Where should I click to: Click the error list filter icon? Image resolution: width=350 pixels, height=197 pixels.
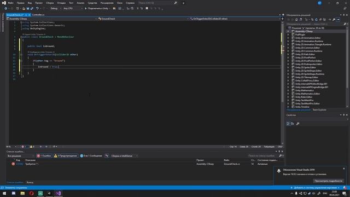coord(107,156)
